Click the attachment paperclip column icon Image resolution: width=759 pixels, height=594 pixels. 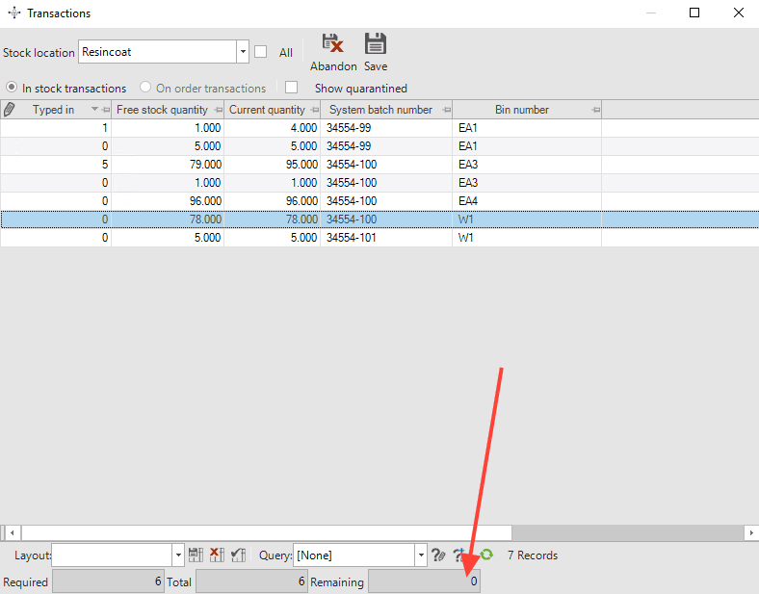(x=9, y=110)
